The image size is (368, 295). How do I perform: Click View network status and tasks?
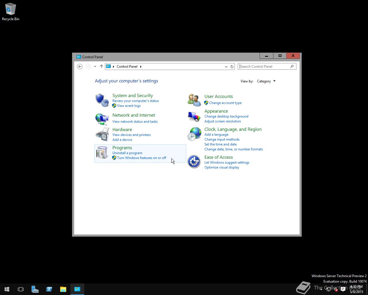click(135, 122)
